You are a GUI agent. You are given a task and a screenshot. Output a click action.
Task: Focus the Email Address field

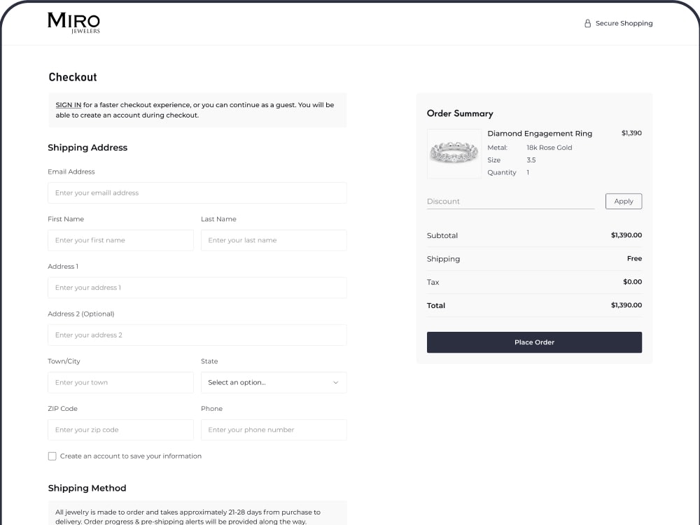point(197,193)
